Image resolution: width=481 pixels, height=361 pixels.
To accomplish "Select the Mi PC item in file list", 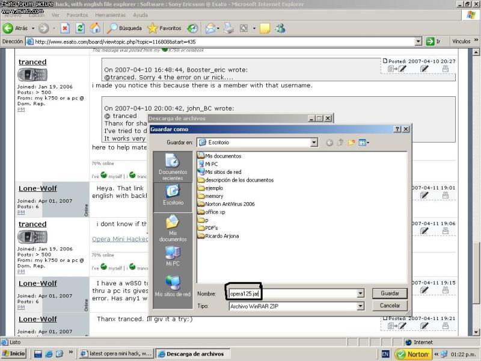I will click(208, 164).
